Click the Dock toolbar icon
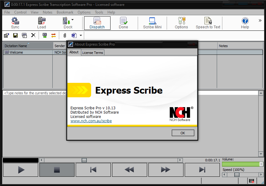The width and height of the screenshot is (266, 186). (67, 23)
